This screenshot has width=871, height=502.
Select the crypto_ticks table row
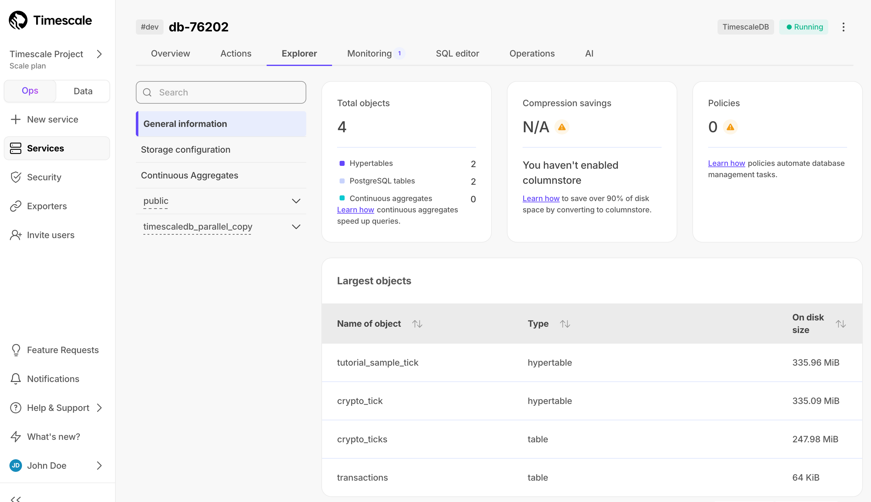[x=591, y=439]
